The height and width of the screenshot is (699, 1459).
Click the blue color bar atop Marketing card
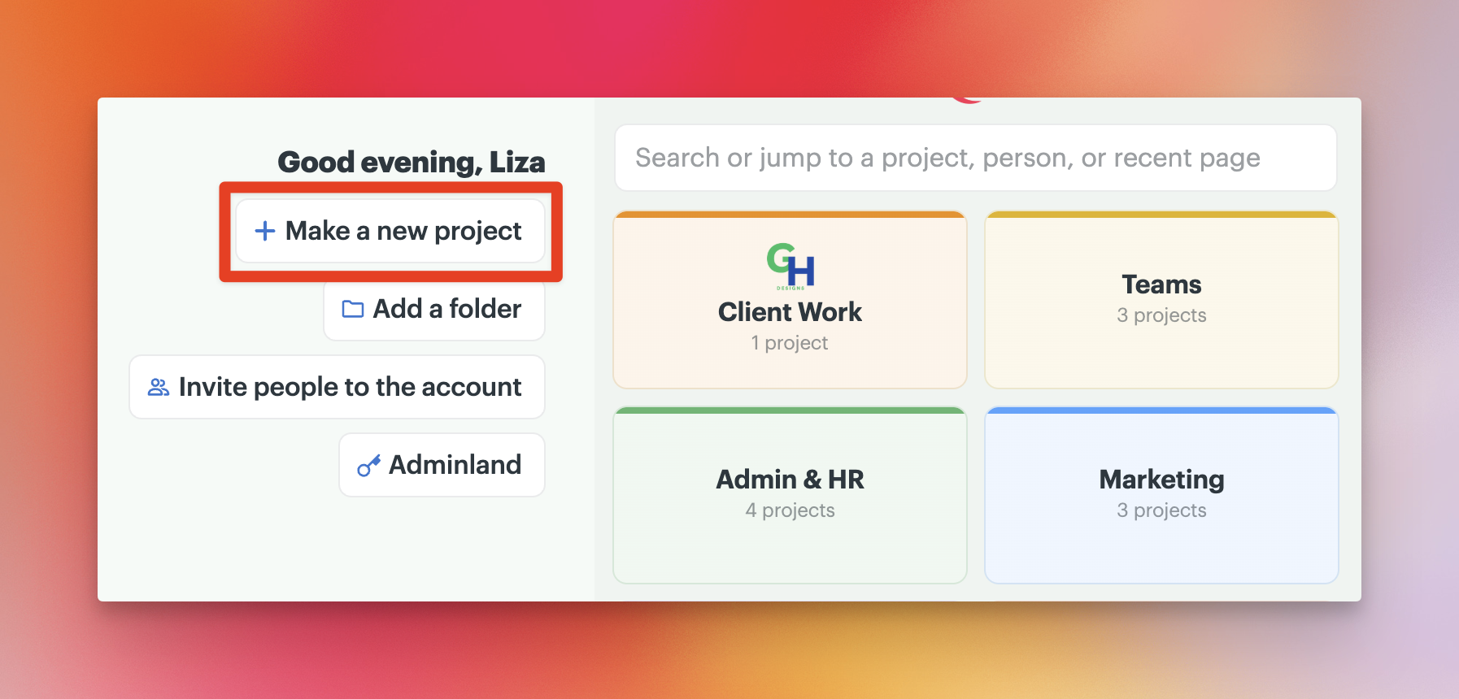pyautogui.click(x=1161, y=410)
